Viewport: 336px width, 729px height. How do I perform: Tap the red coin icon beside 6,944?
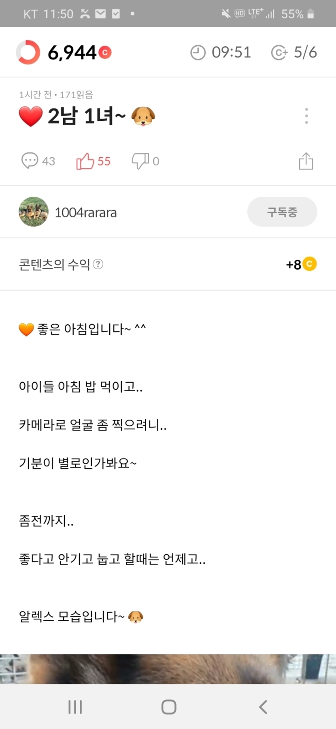point(105,52)
